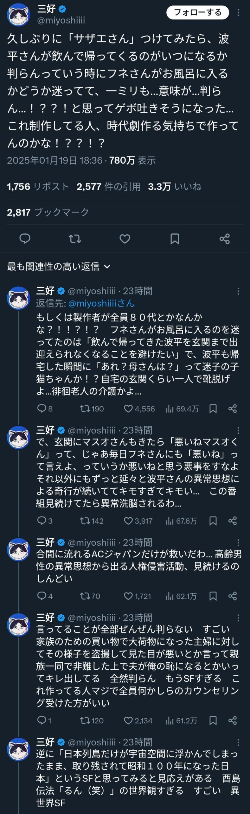Bookmark the reply with 67.6万 views
Viewport: 250px width, 814px height.
tap(213, 521)
